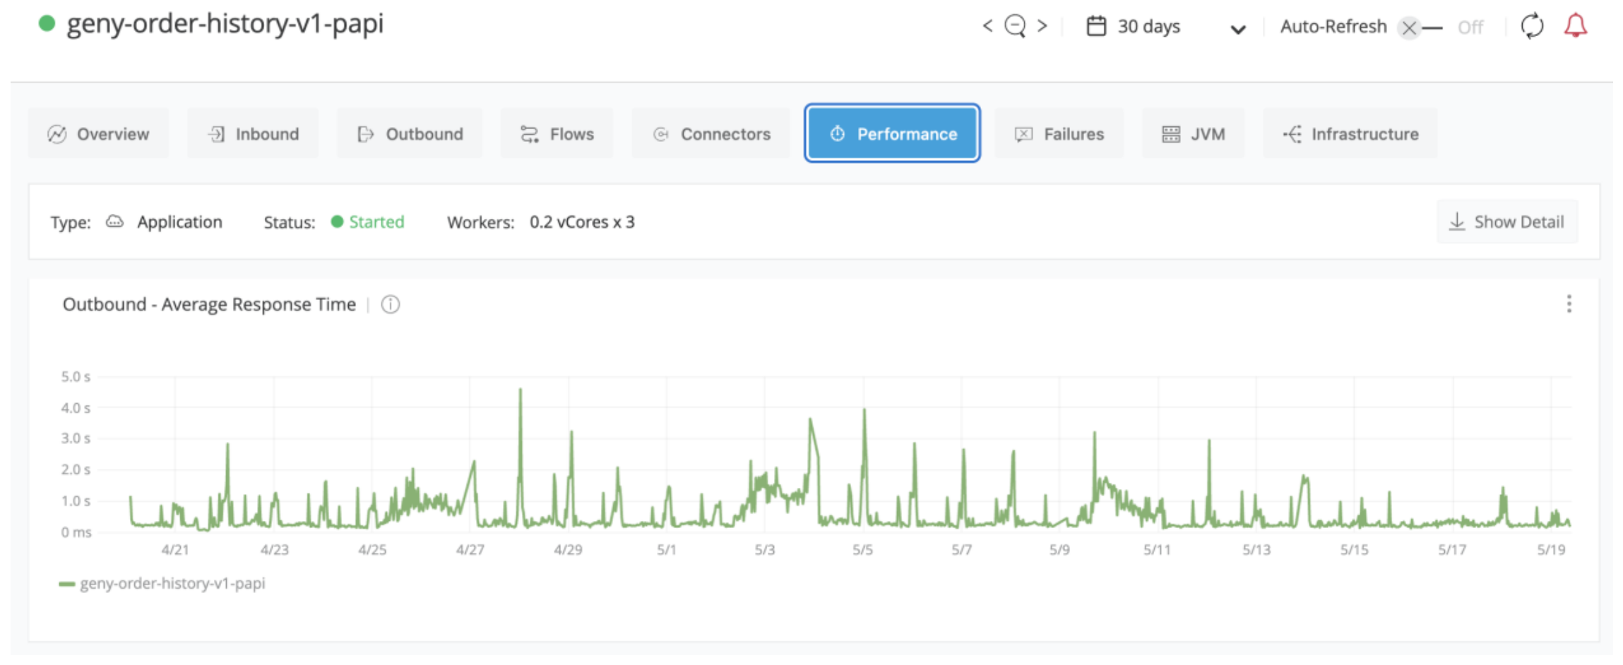Switch to Outbound tab
The width and height of the screenshot is (1623, 665).
[x=410, y=133]
